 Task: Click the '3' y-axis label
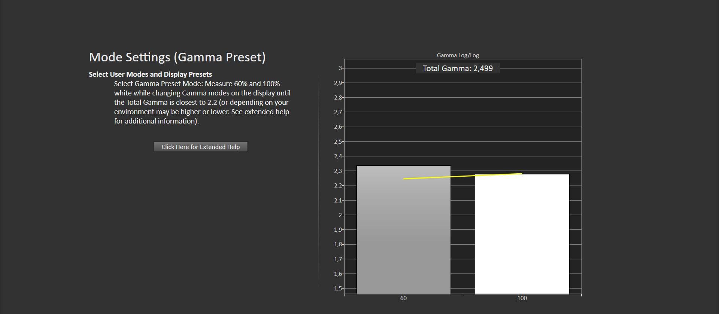tap(340, 68)
